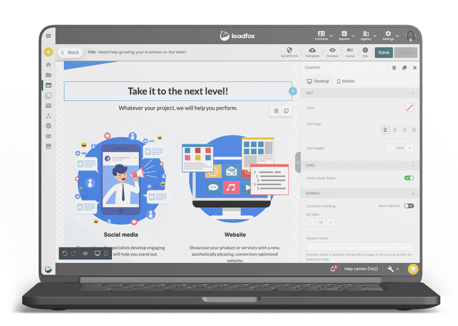The width and height of the screenshot is (458, 326).
Task: Open the automation branch sidebar icon
Action: coord(49,116)
